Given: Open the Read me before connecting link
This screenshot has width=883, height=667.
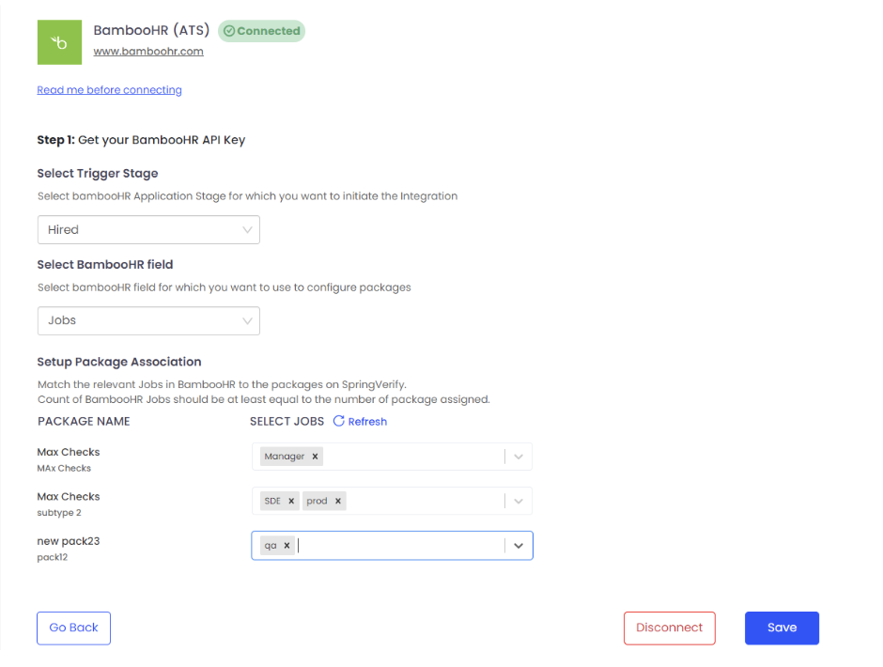Looking at the screenshot, I should point(109,90).
